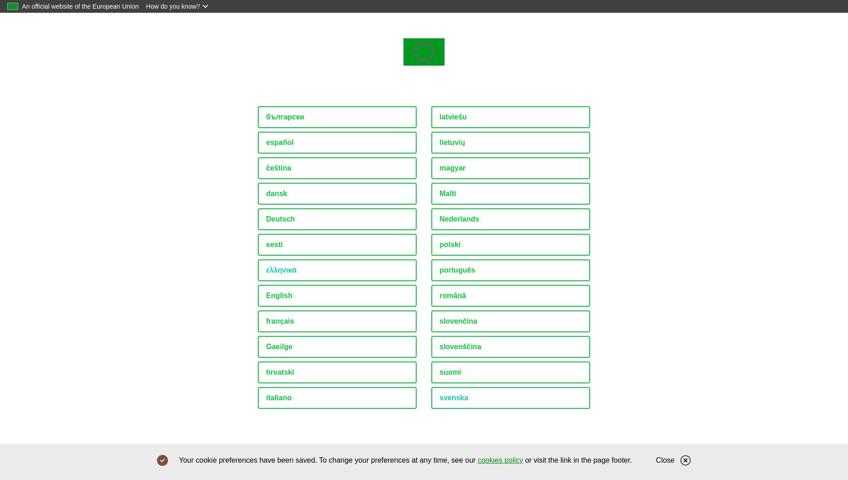
Task: Choose svenska language
Action: click(x=511, y=398)
